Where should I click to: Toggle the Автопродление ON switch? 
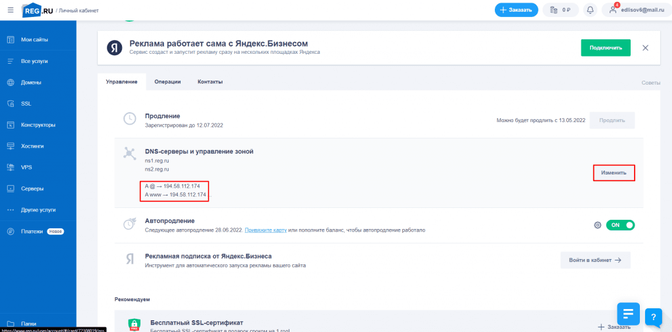pos(620,225)
